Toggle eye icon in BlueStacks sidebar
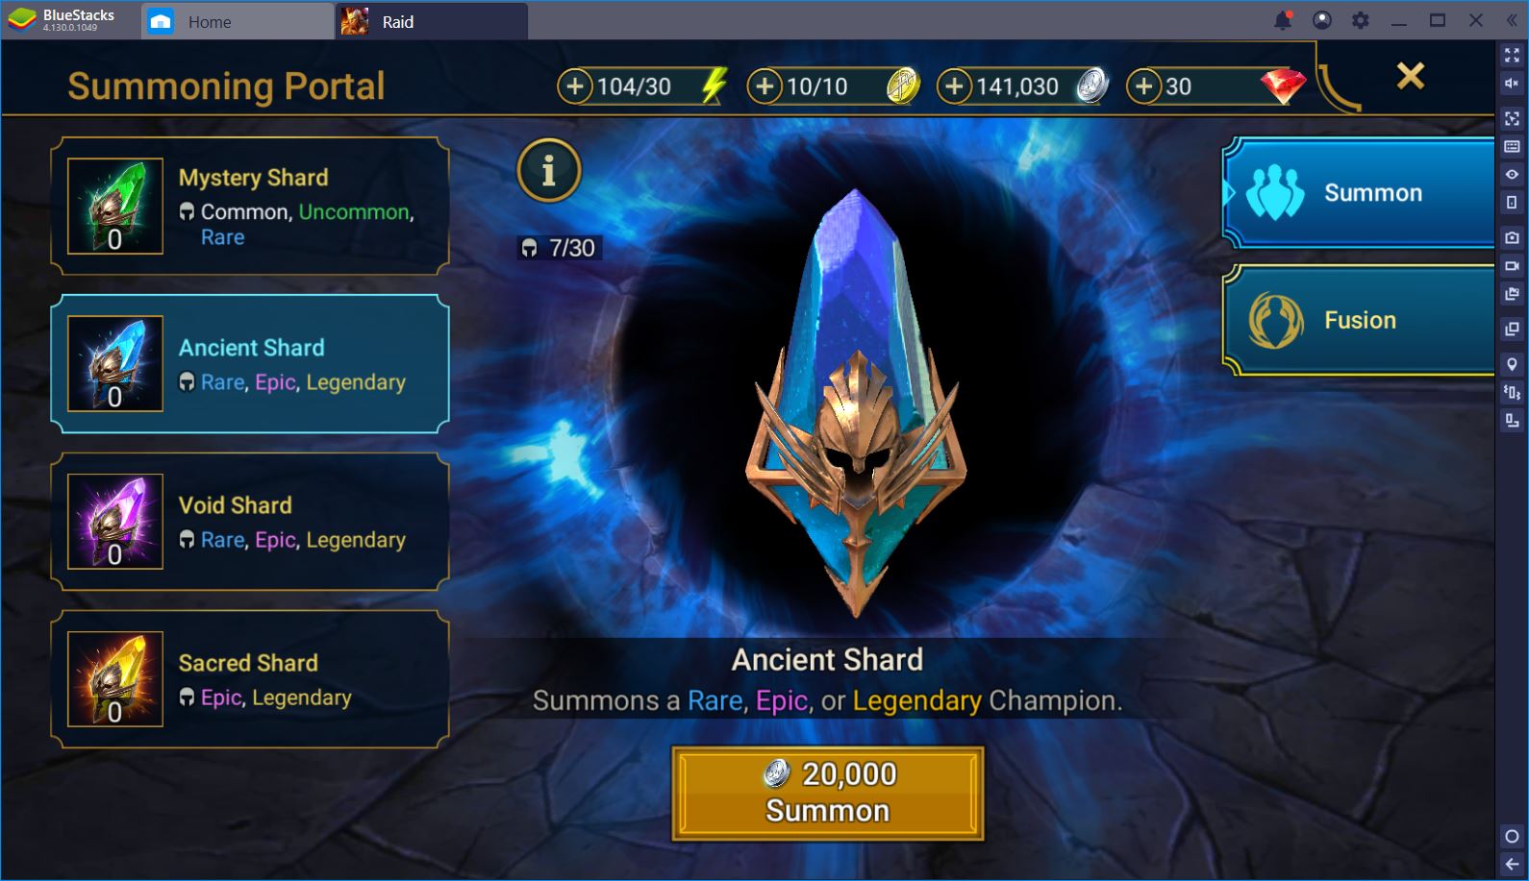This screenshot has width=1529, height=881. pos(1512,174)
